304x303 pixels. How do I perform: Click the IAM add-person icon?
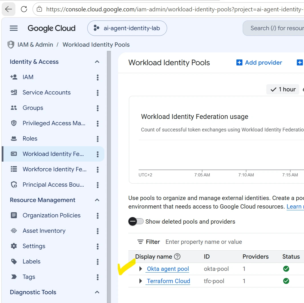(14, 77)
